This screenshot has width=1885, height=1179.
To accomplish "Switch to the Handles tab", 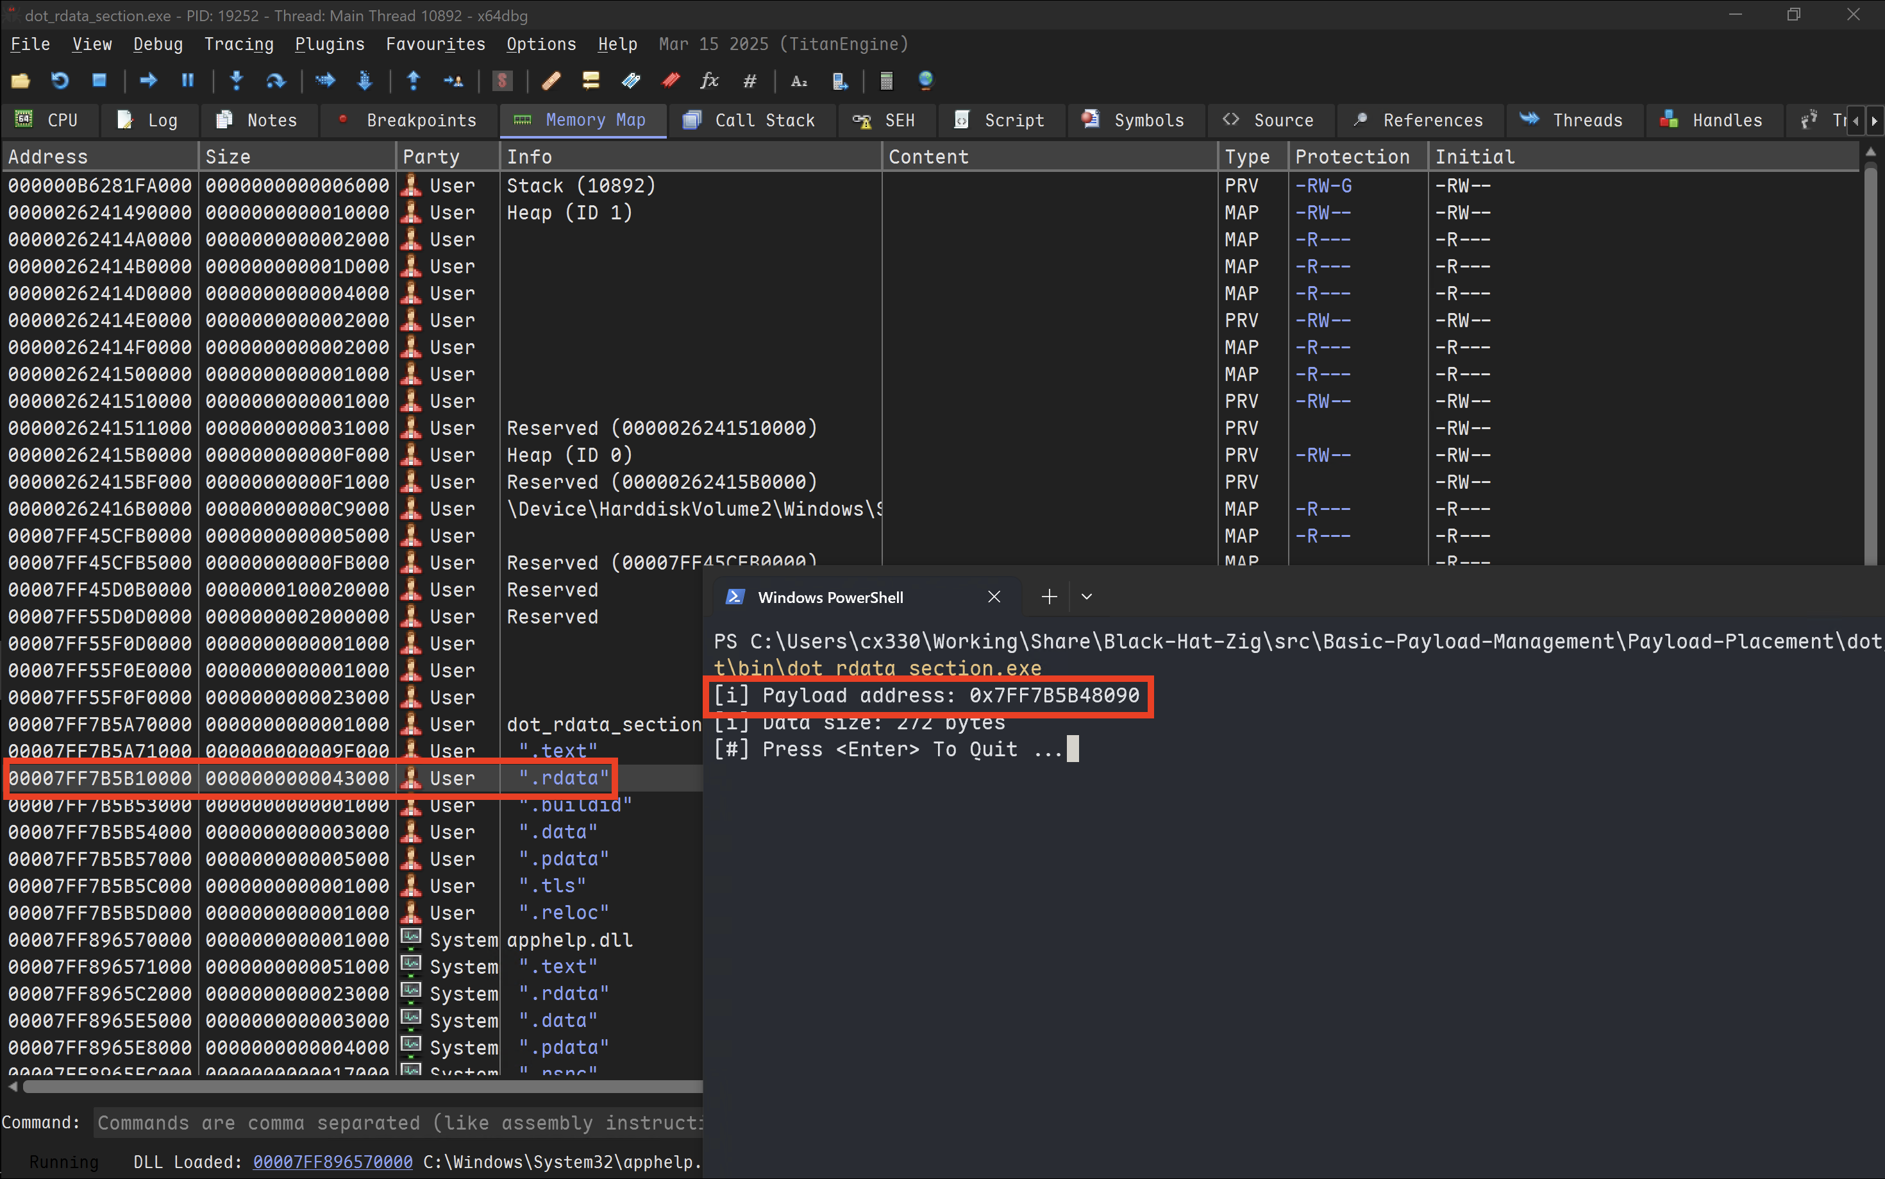I will click(x=1714, y=120).
